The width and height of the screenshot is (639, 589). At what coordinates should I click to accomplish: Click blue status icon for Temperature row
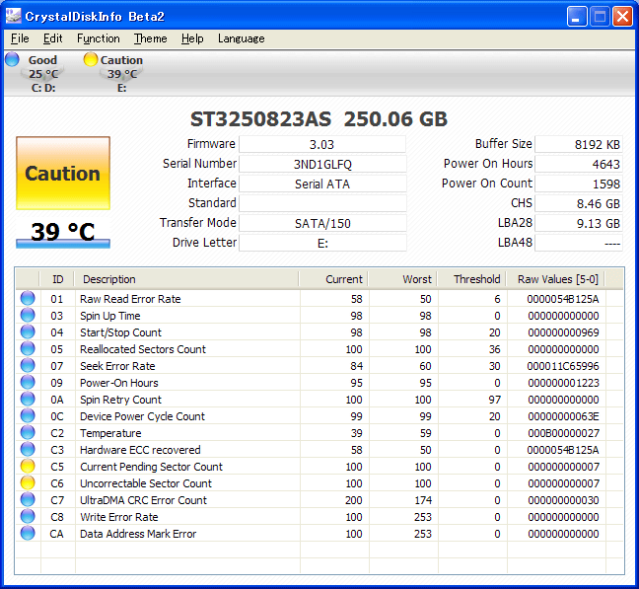(28, 433)
